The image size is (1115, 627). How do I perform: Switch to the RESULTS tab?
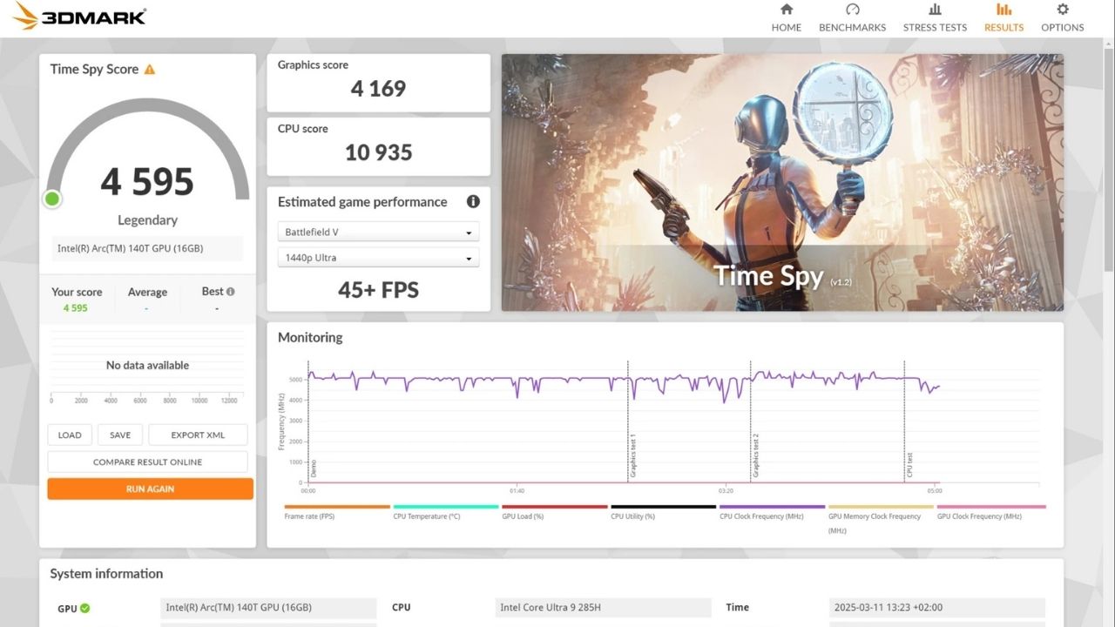pos(1003,17)
